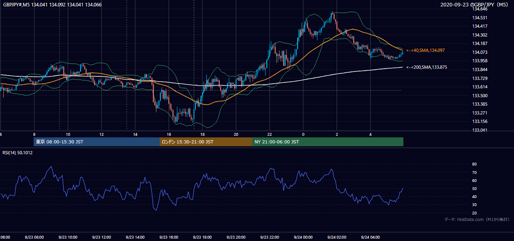The image size is (514, 241).
Task: Click the Tokyo session bar 08:00-15:30 JST
Action: (97, 142)
